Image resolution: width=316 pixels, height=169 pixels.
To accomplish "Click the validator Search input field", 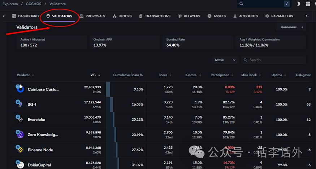I will click(x=273, y=60).
